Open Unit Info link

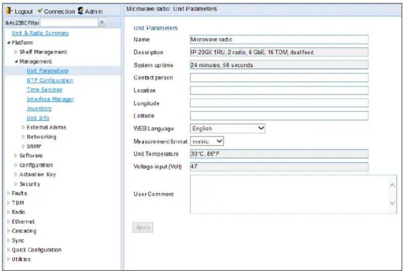[x=38, y=118]
